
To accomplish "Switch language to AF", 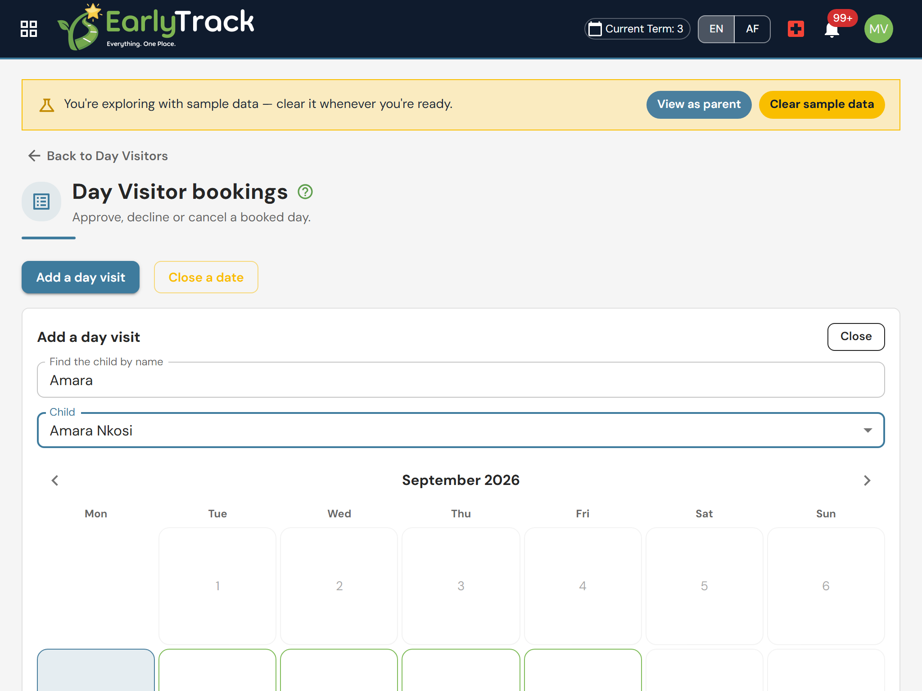I will [752, 29].
